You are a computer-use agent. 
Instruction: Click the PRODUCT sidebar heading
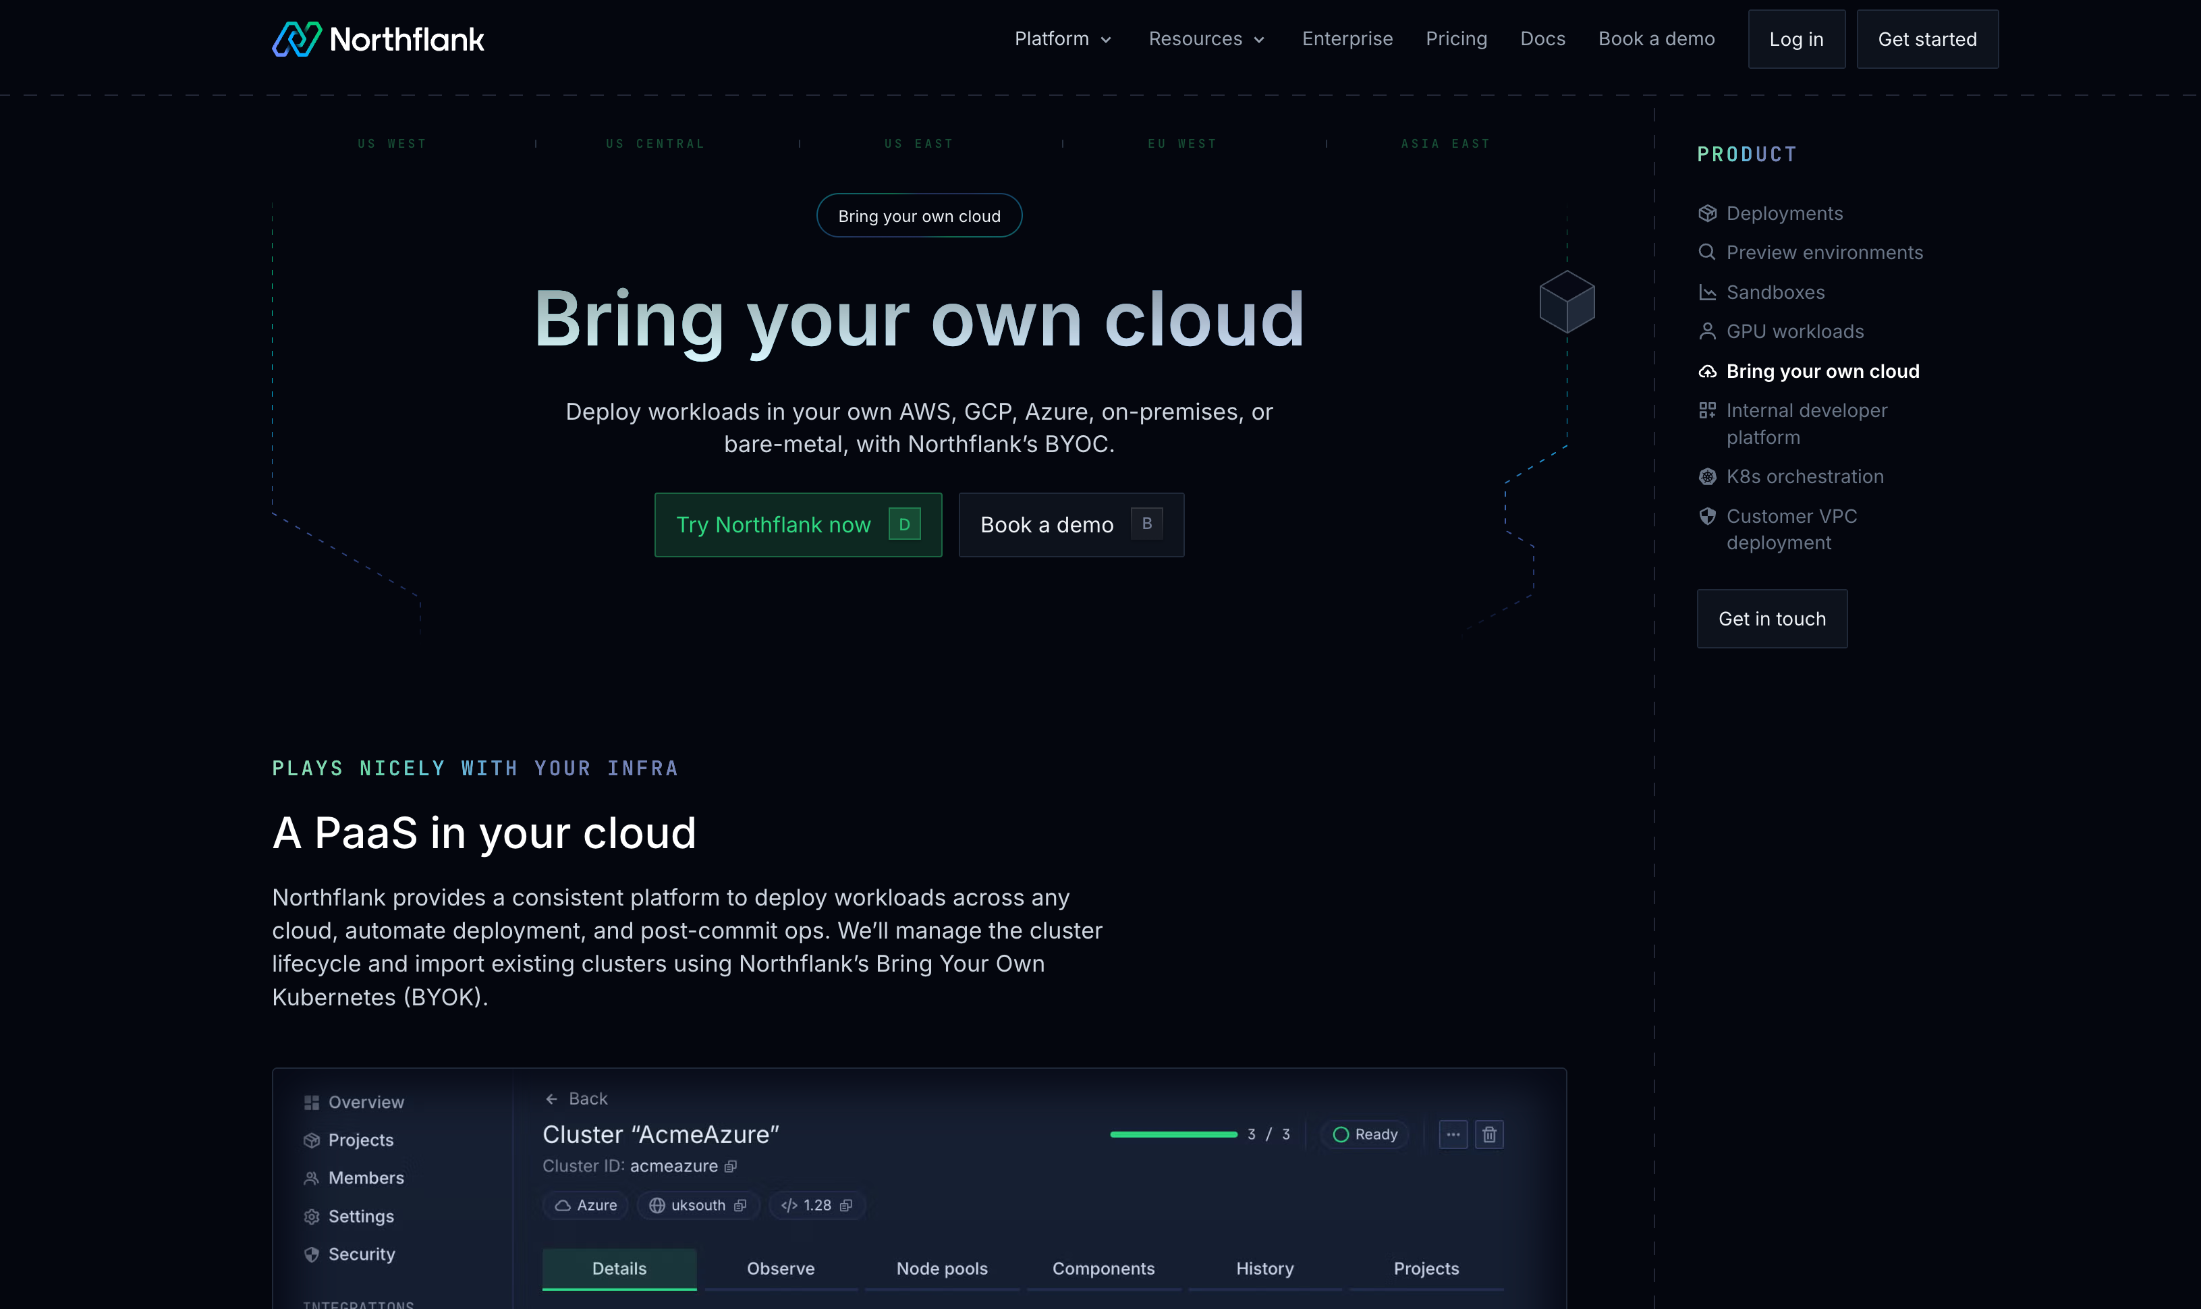(x=1747, y=155)
